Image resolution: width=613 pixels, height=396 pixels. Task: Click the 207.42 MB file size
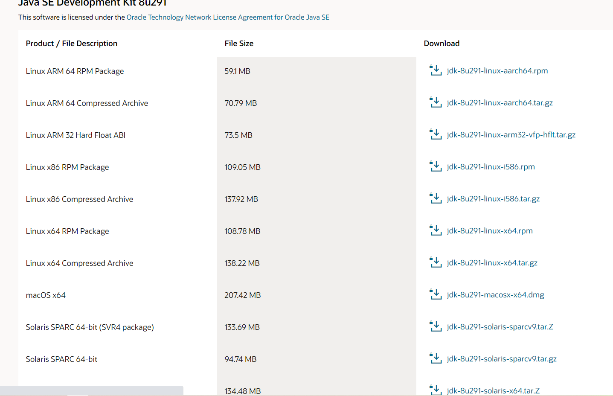click(x=243, y=295)
